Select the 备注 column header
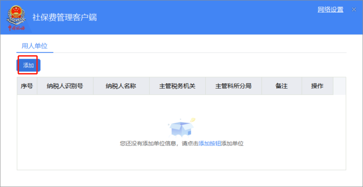 [281, 86]
